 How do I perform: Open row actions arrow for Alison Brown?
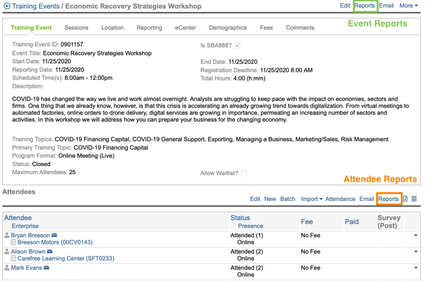tap(416, 251)
